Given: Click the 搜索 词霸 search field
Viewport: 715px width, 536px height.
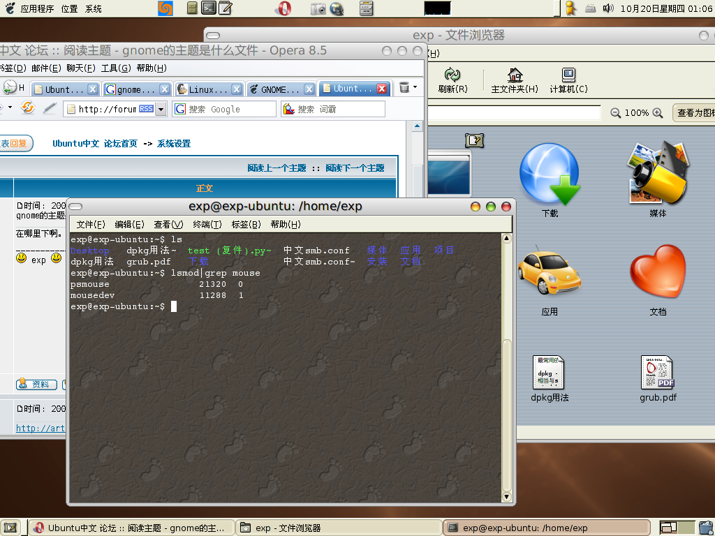Looking at the screenshot, I should pyautogui.click(x=333, y=109).
